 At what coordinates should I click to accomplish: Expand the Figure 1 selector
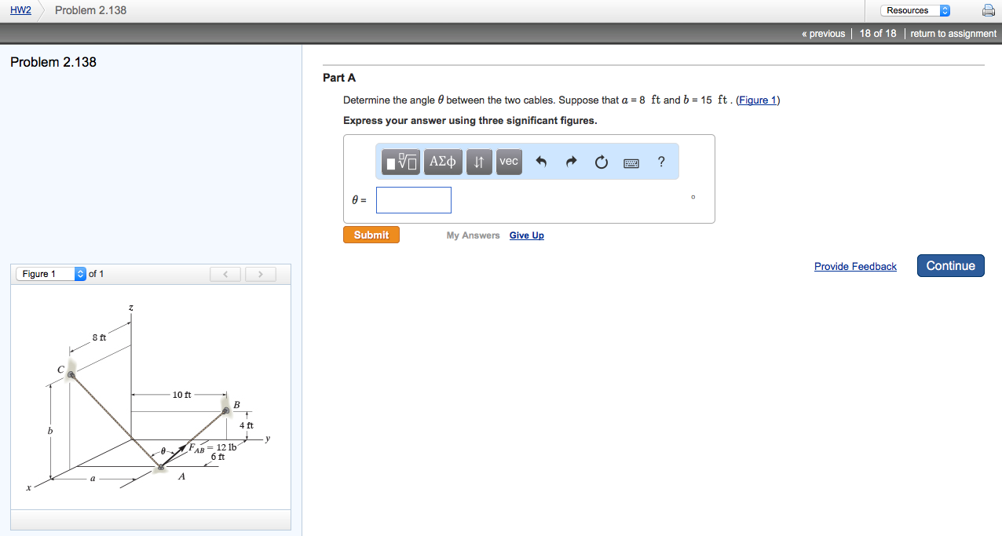[51, 274]
